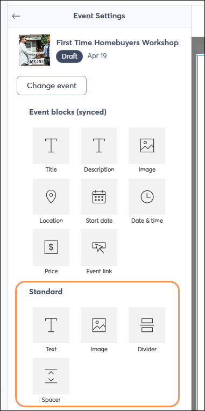The image size is (205, 411).
Task: Click the Apr 19 event date
Action: (97, 56)
